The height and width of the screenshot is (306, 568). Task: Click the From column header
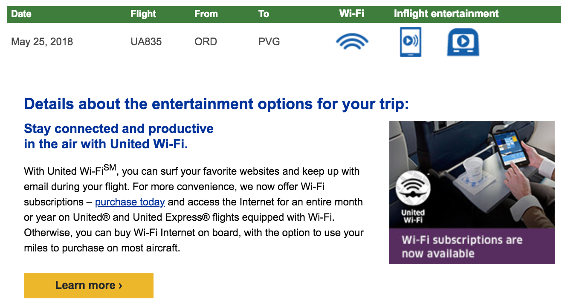point(206,14)
